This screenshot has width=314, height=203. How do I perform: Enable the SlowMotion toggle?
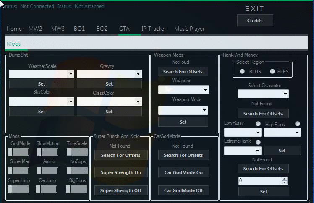point(47,152)
